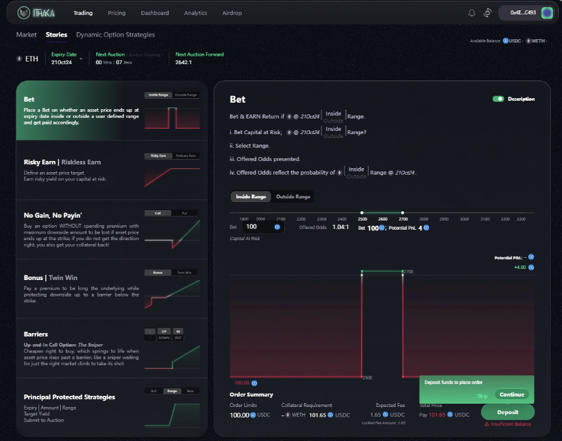Open the Analytics navigation item
This screenshot has width=562, height=441.
195,13
